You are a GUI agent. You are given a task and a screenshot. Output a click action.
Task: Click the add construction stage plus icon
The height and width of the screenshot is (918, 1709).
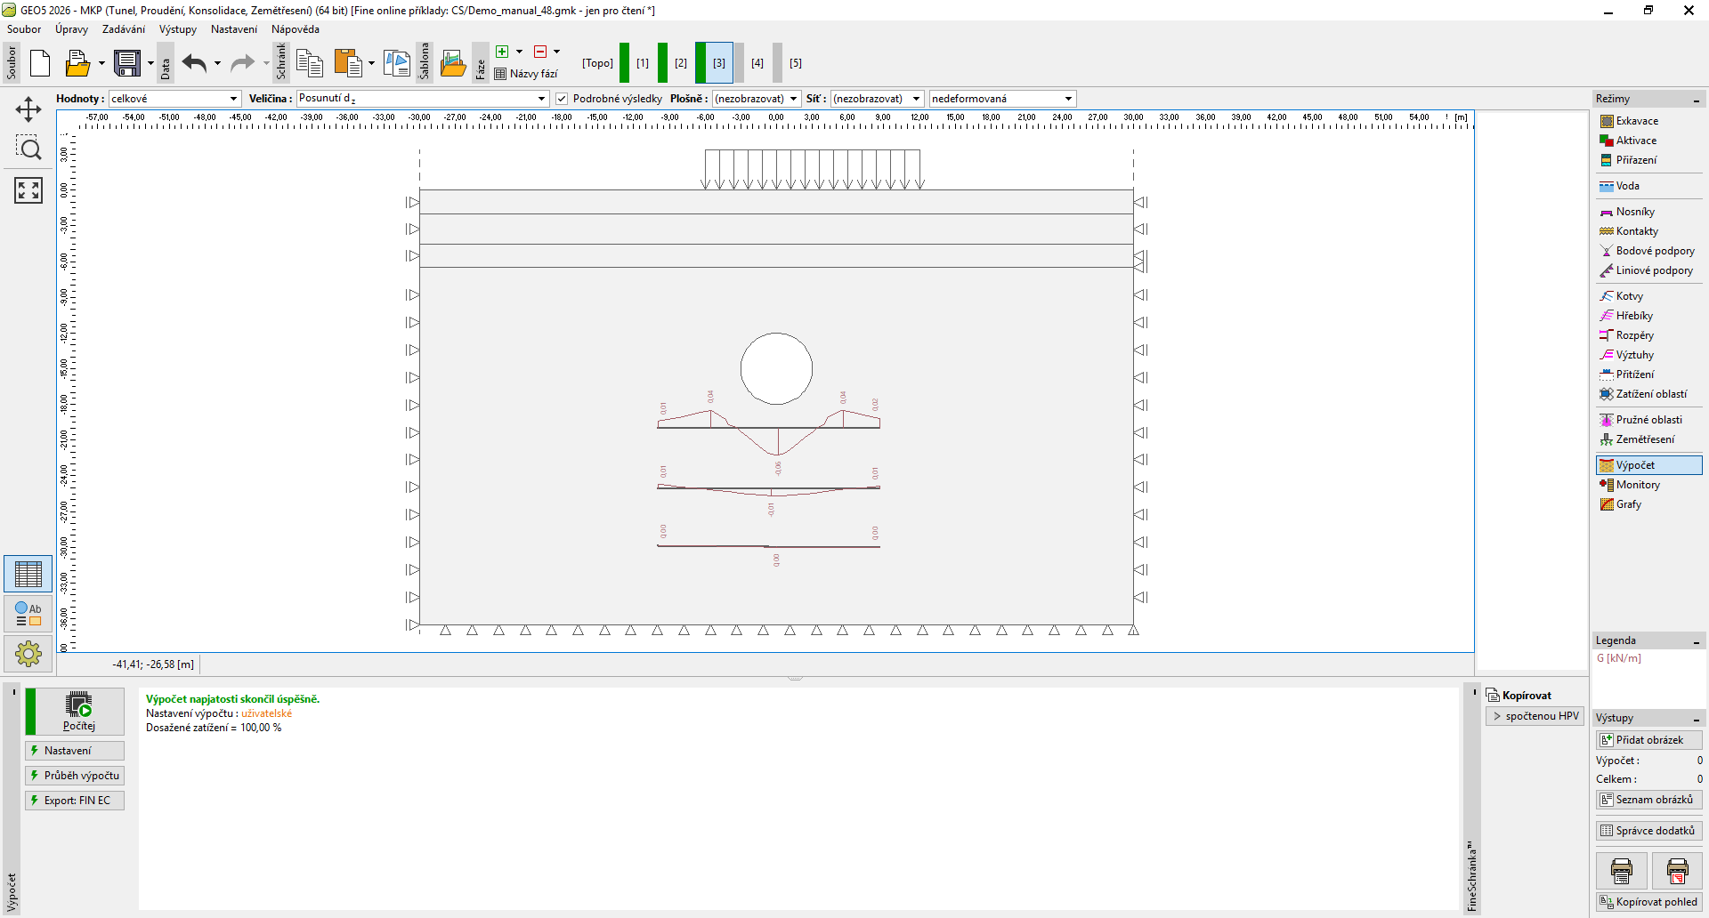(x=503, y=52)
